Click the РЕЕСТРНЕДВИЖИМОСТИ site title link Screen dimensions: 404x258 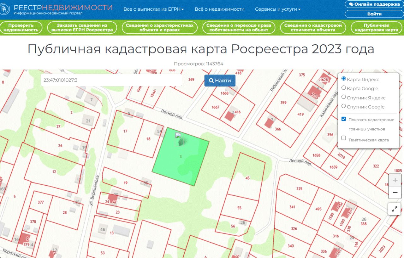(x=63, y=8)
